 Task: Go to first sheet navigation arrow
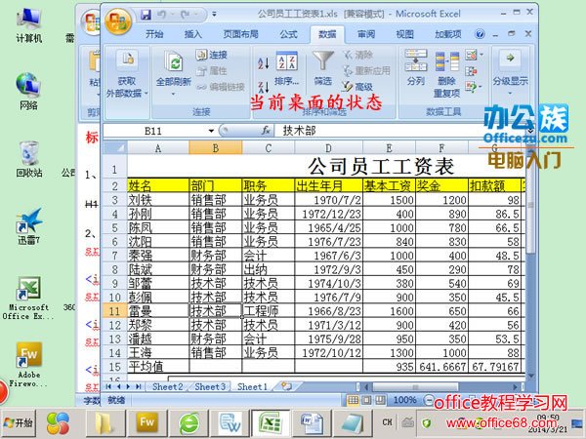(108, 386)
